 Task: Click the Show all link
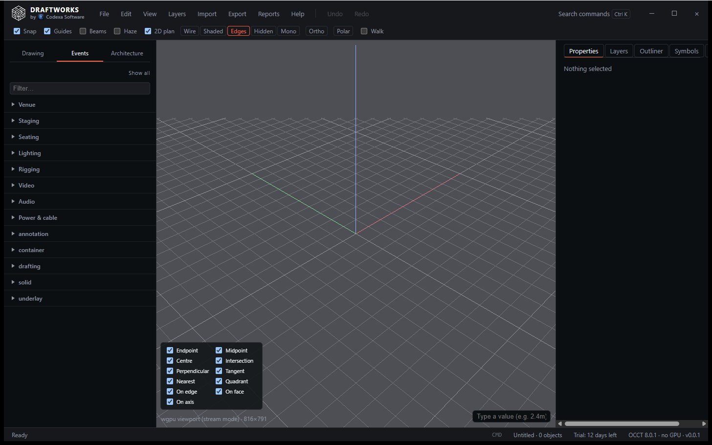139,73
